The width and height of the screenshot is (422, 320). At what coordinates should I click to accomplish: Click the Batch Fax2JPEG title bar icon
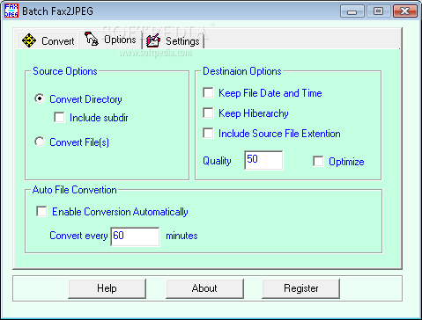[11, 11]
